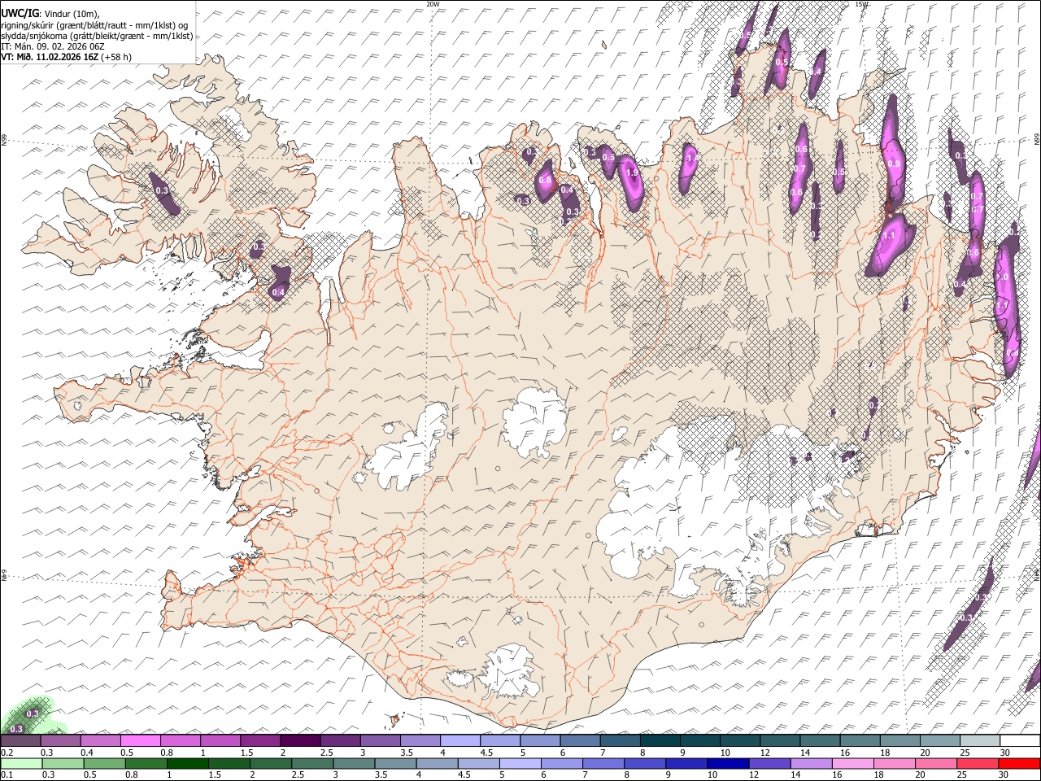This screenshot has height=781, width=1041.
Task: Click the "0.2" label under the upper scale
Action: pos(7,753)
